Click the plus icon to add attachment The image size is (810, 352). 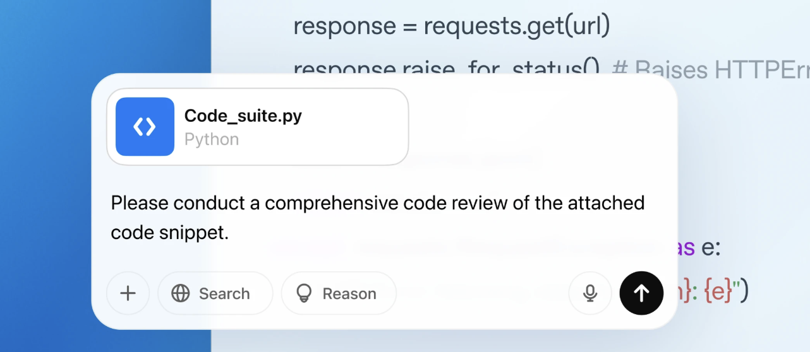128,293
